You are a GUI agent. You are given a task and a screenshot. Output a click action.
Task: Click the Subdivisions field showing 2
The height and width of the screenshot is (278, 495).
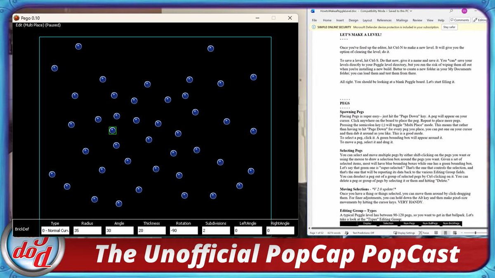[216, 231]
